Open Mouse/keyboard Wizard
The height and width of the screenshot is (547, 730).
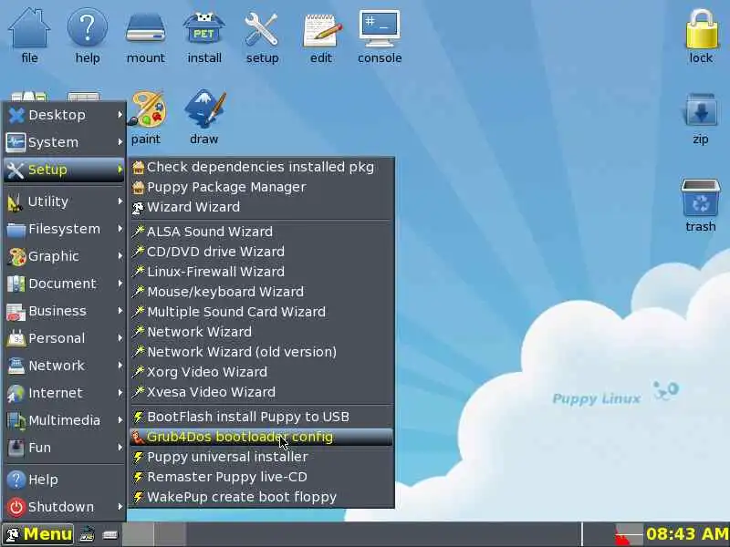261,292
